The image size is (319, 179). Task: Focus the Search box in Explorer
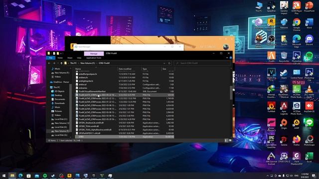[x=202, y=63]
